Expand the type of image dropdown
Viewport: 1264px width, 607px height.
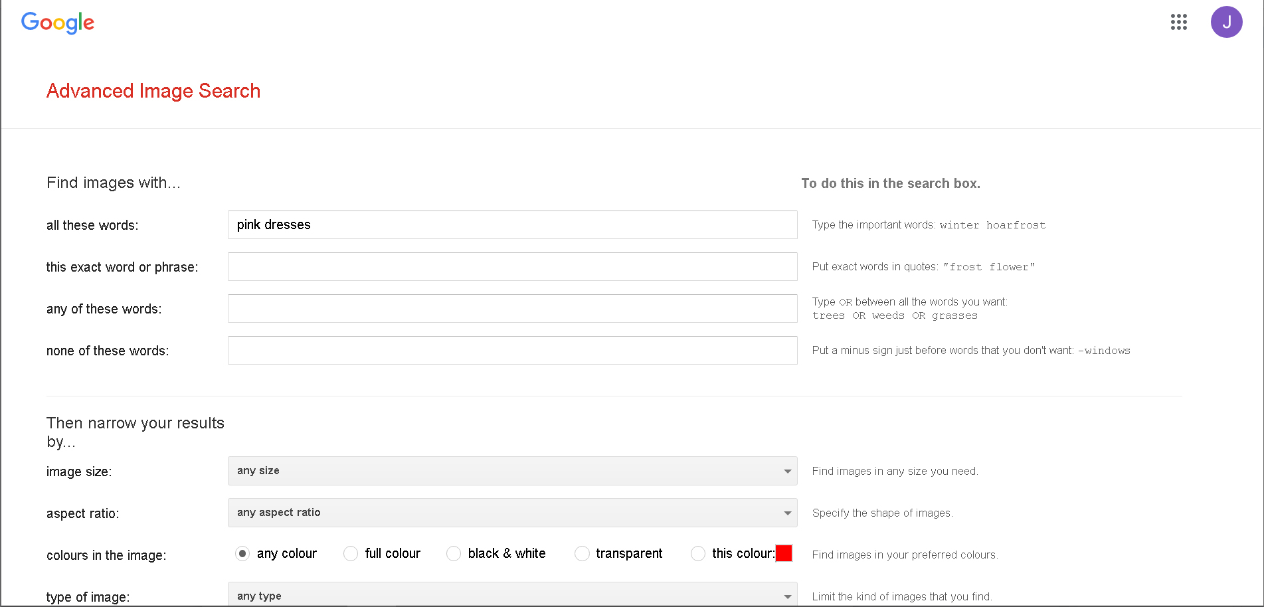[512, 594]
